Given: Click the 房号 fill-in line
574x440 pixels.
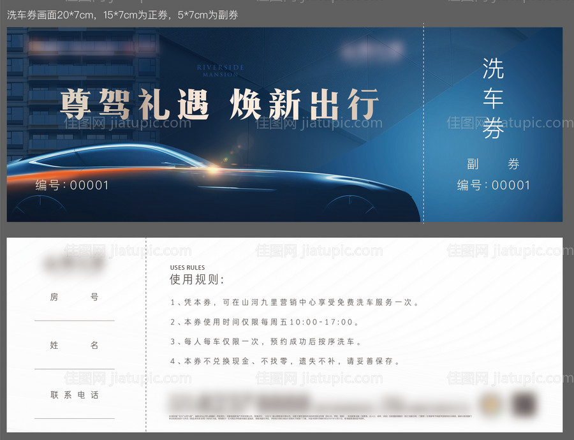Looking at the screenshot, I should [74, 319].
